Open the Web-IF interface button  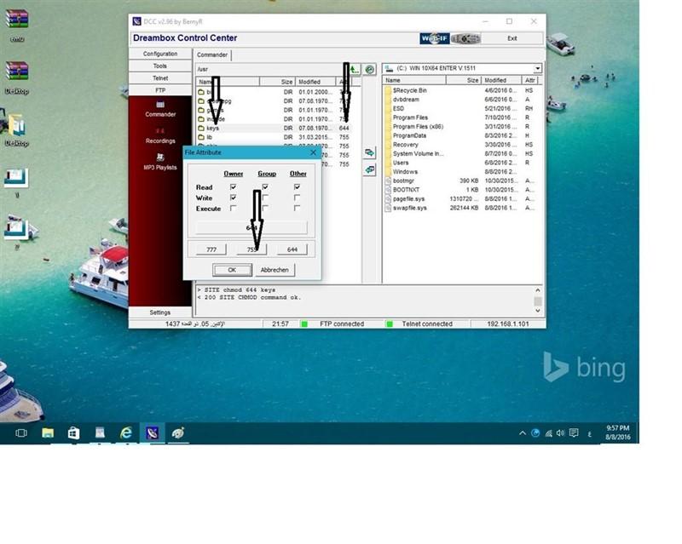coord(435,38)
